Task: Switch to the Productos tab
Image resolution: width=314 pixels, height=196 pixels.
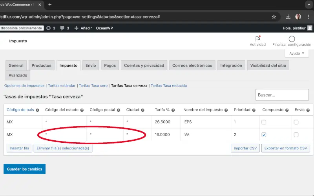Action: [42, 65]
